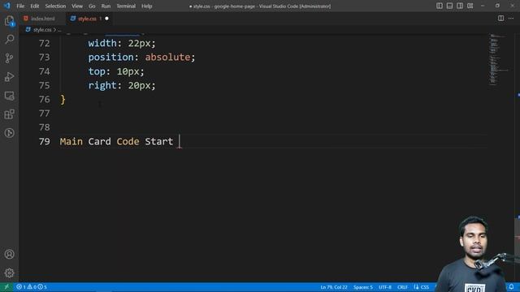Click line number 72 in gutter
The image size is (520, 292).
45,43
